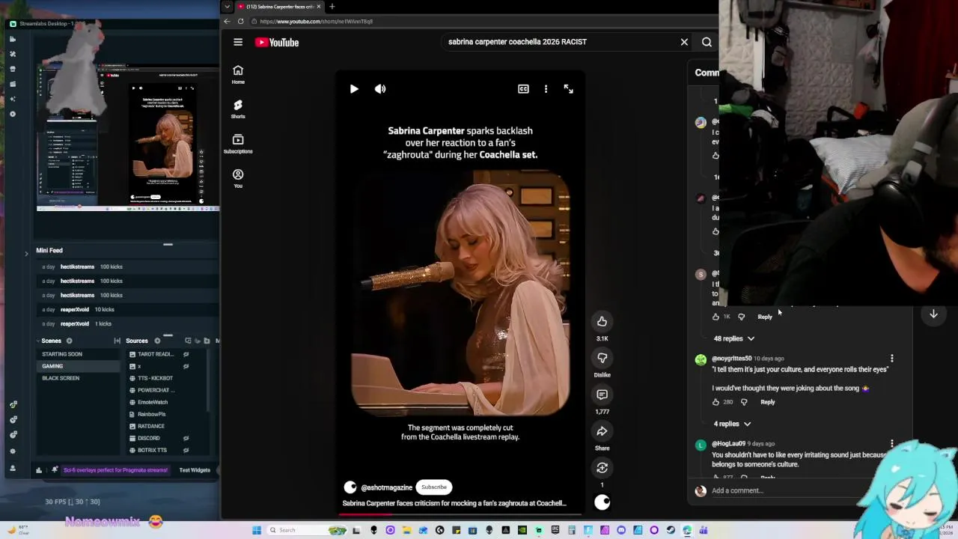Open Streamlabs settings gear icon
The image size is (958, 539).
pyautogui.click(x=13, y=451)
